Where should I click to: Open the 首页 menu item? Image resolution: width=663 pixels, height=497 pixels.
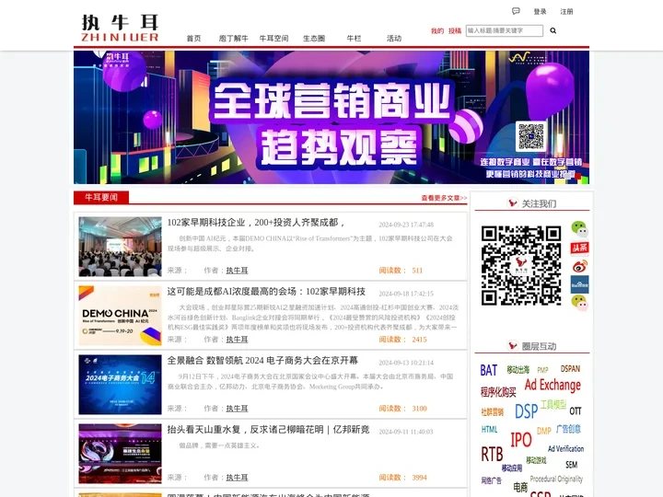(193, 38)
